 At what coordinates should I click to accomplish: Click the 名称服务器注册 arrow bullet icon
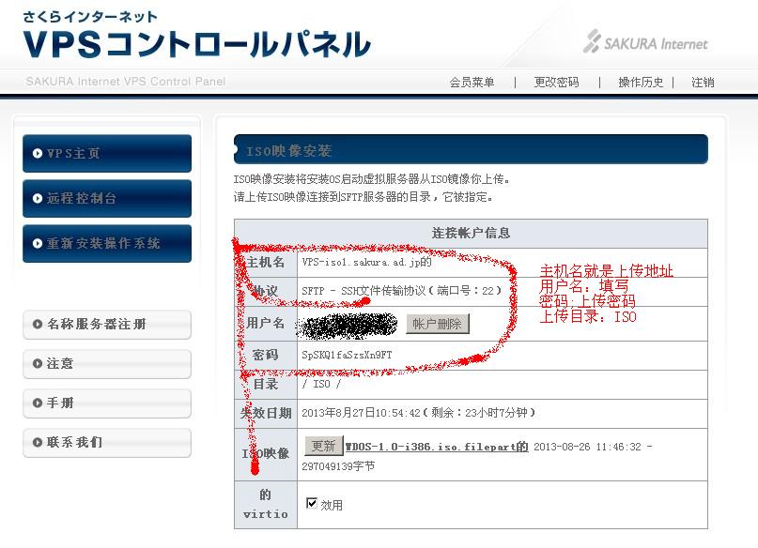coord(38,324)
